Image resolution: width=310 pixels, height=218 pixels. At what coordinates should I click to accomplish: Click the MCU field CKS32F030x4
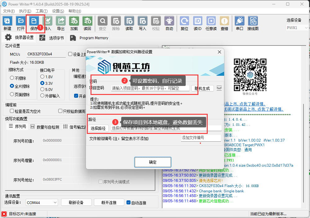(x=46, y=54)
